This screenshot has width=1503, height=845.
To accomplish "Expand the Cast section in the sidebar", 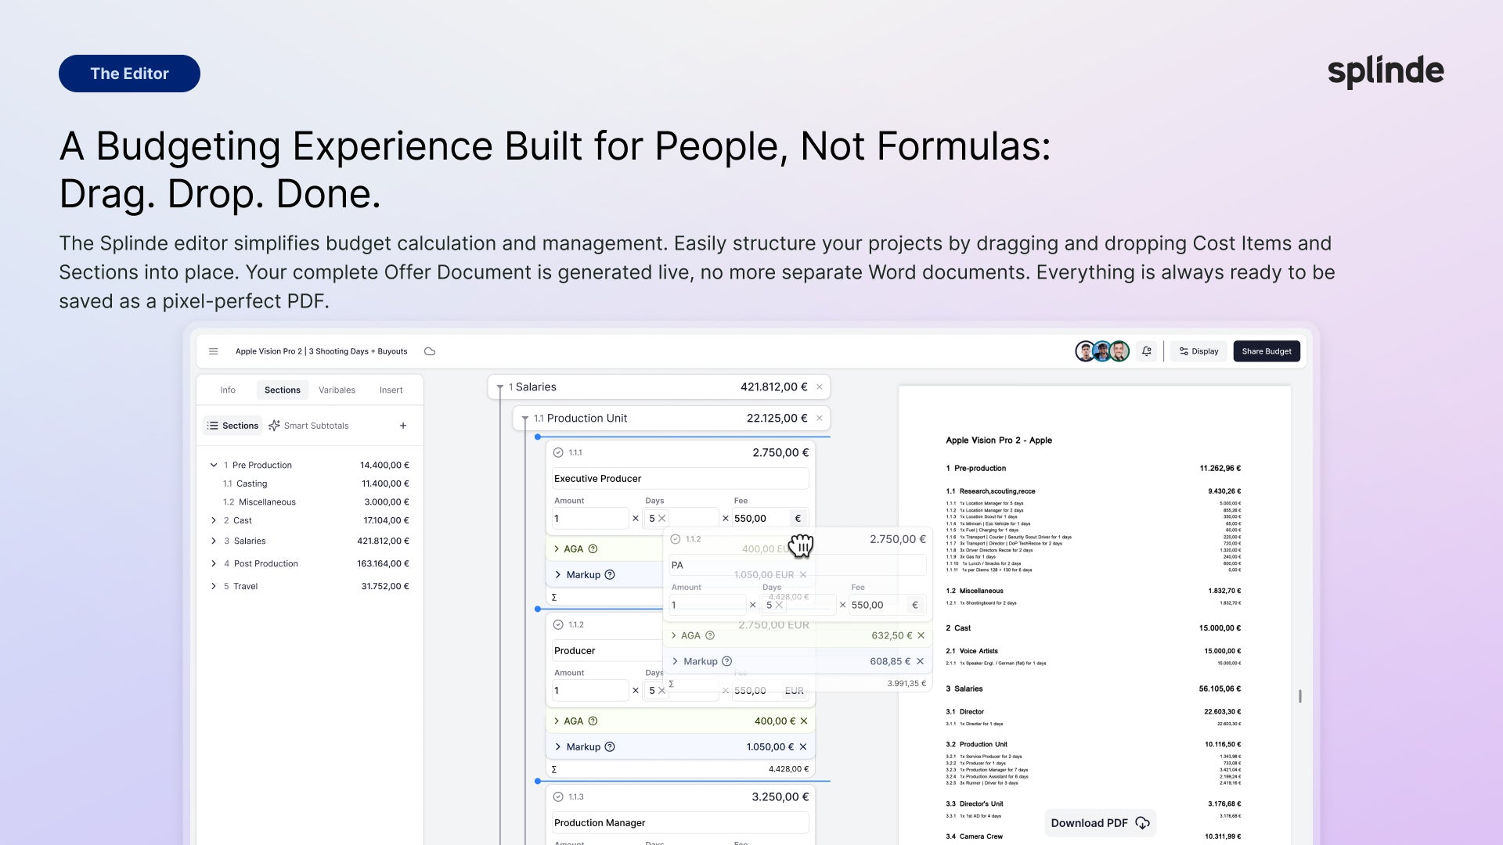I will [x=214, y=520].
